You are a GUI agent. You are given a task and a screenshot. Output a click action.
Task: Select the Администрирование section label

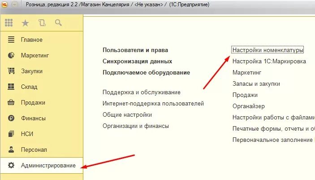(x=48, y=166)
